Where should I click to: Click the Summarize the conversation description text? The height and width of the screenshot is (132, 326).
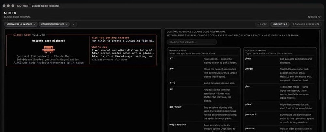click(296, 119)
